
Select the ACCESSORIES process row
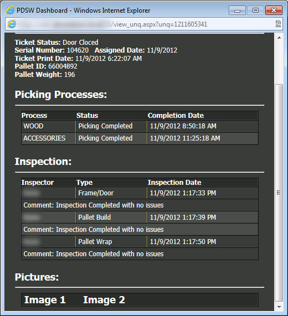pyautogui.click(x=140, y=138)
